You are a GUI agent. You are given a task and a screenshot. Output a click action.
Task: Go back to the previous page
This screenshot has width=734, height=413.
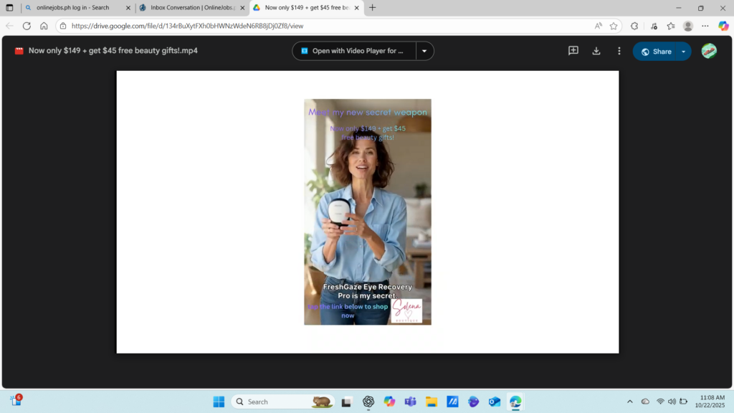coord(10,26)
